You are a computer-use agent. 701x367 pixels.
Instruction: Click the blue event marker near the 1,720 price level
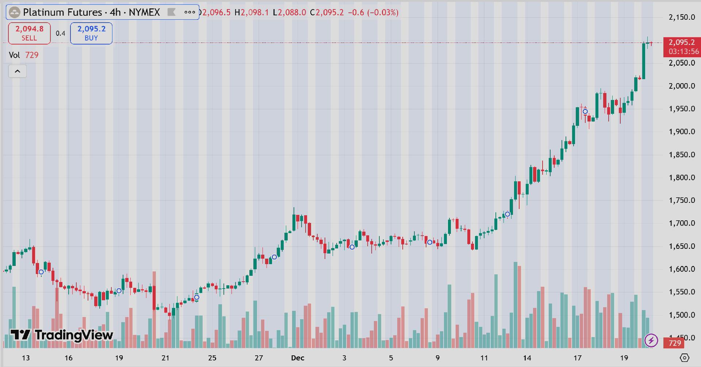[507, 214]
